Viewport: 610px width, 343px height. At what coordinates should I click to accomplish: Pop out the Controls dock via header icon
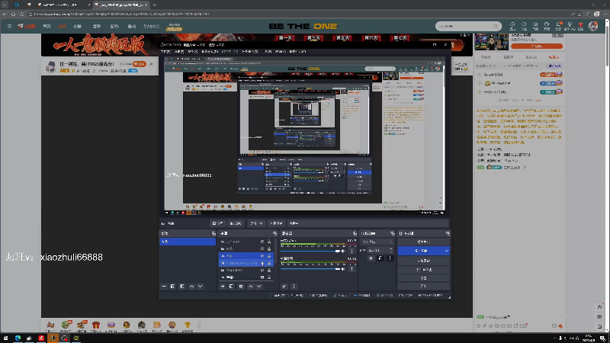tap(448, 233)
